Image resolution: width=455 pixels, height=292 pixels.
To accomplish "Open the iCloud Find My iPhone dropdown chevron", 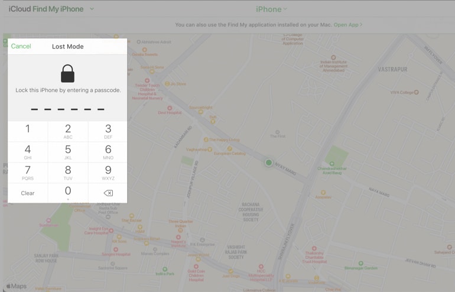I will tap(92, 9).
